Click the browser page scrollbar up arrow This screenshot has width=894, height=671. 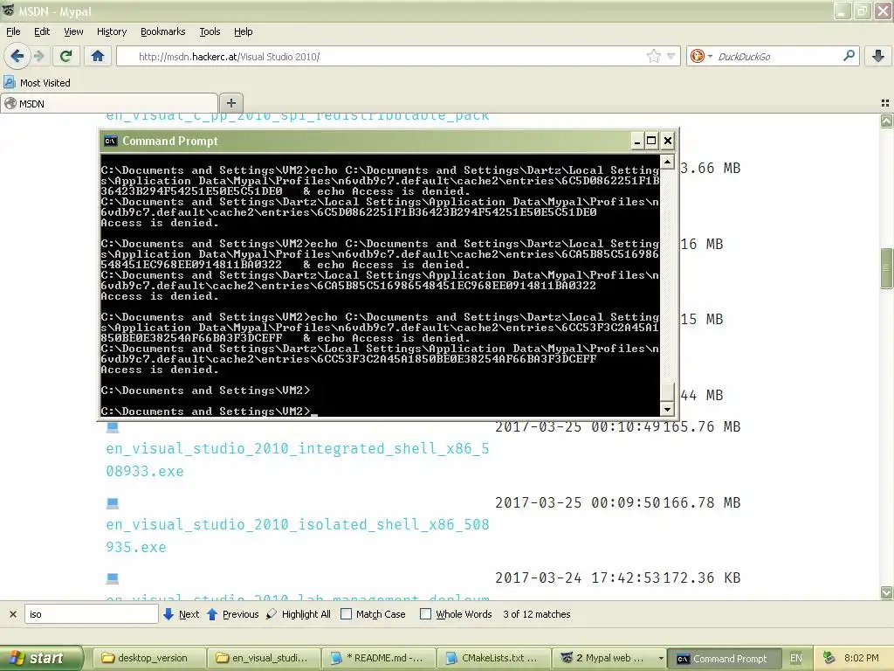click(x=887, y=121)
